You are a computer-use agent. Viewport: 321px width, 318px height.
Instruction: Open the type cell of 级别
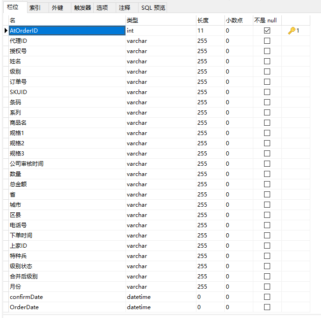(160, 72)
